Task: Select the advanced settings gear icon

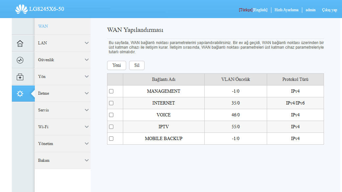Action: (x=20, y=94)
